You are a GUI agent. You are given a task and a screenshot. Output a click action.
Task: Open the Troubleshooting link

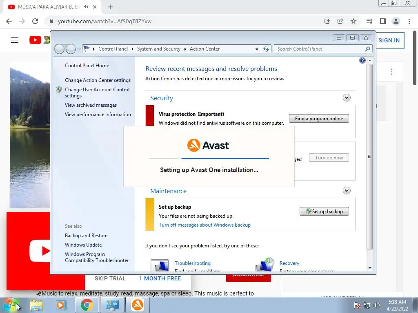(193, 263)
